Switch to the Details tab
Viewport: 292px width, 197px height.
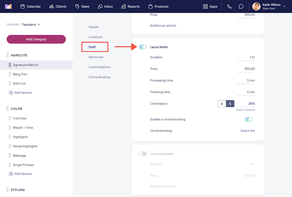coord(94,27)
